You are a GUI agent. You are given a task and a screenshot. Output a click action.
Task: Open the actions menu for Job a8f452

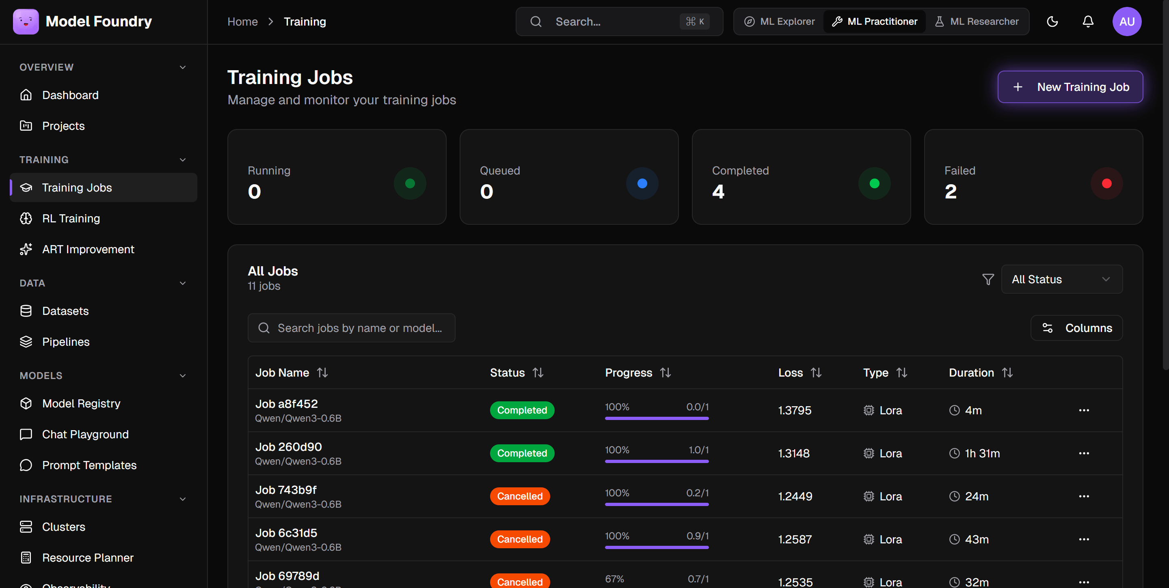point(1084,410)
